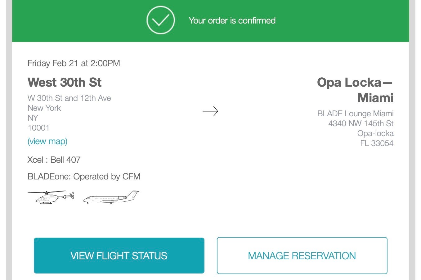Image resolution: width=421 pixels, height=280 pixels.
Task: Open the view map link
Action: click(47, 141)
